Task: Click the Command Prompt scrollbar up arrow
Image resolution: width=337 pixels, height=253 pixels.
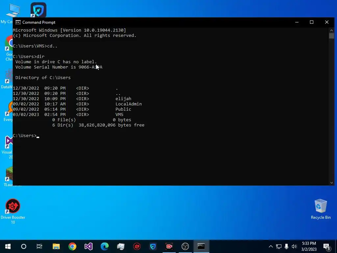Action: tap(331, 30)
